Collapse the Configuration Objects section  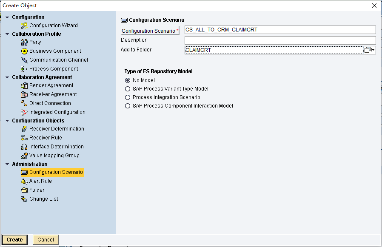[7, 121]
